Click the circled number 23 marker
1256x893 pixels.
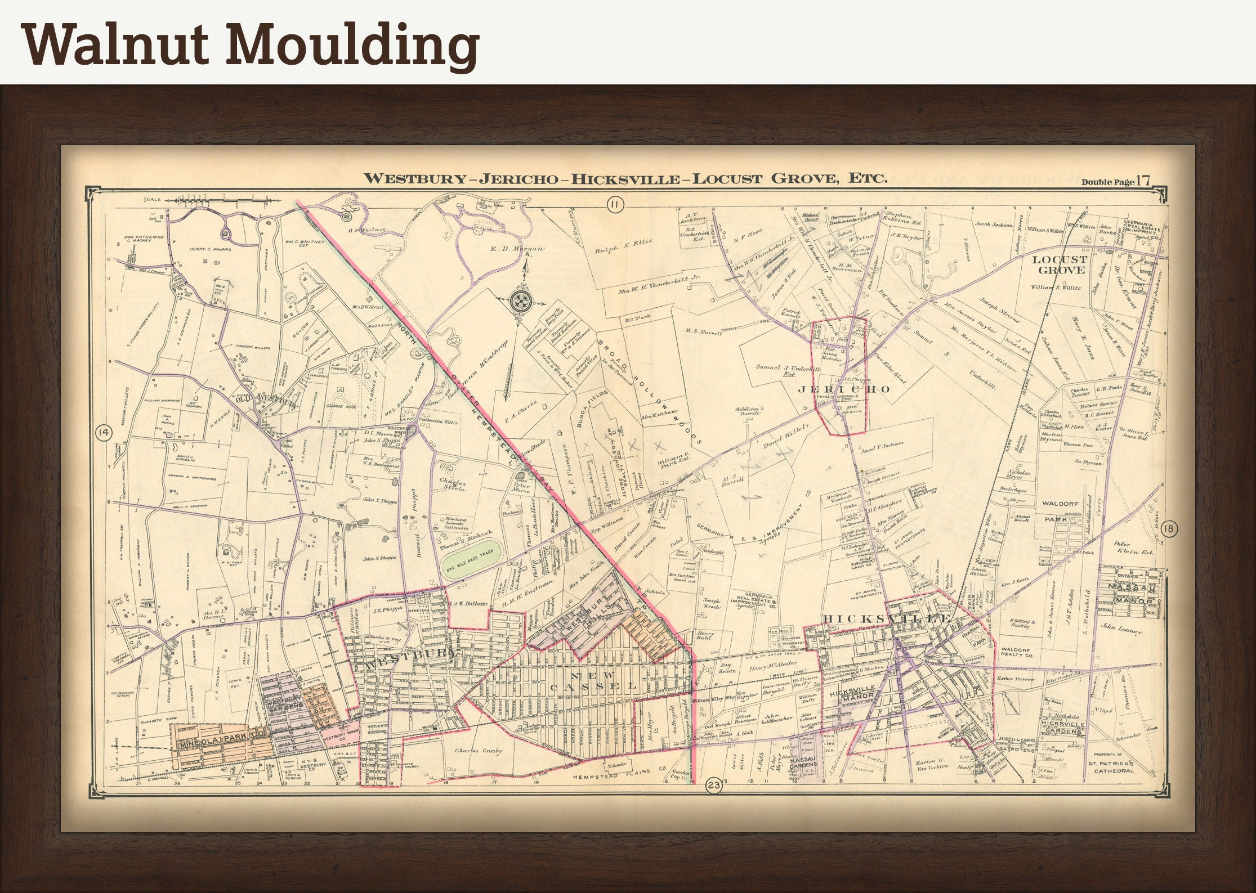coord(715,786)
